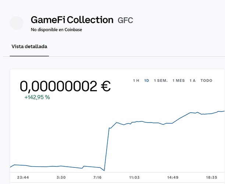This screenshot has height=184, width=225.
Task: Click the GameFi Collection coin logo placeholder
Action: (17, 23)
